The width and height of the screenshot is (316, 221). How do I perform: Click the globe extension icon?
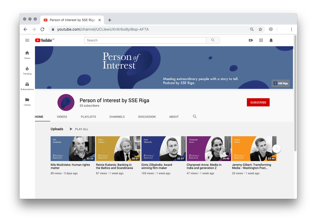coord(271,29)
